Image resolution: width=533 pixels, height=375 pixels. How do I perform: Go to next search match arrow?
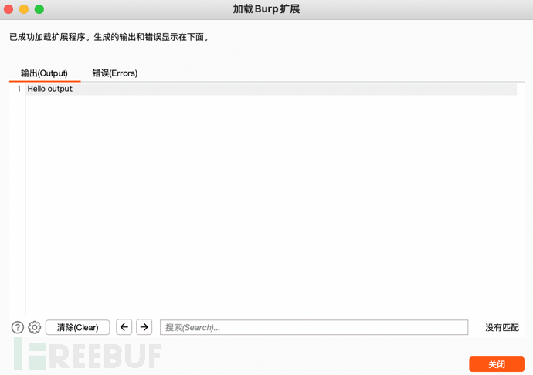pyautogui.click(x=144, y=327)
